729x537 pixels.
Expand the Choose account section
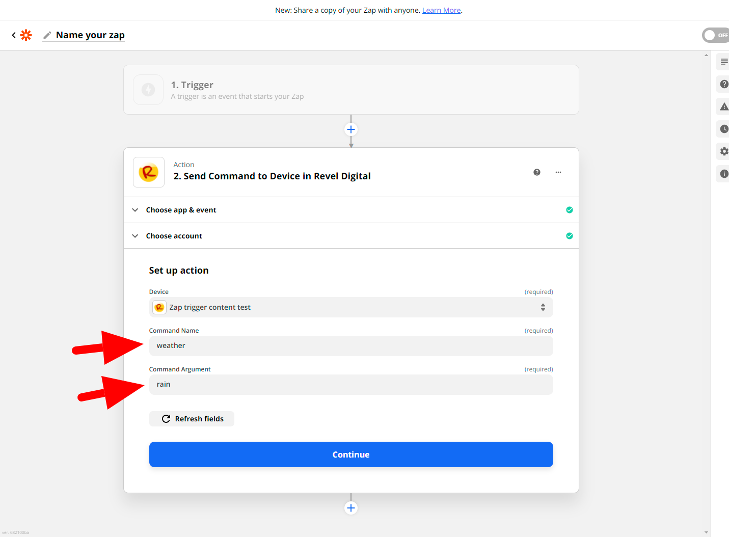351,236
